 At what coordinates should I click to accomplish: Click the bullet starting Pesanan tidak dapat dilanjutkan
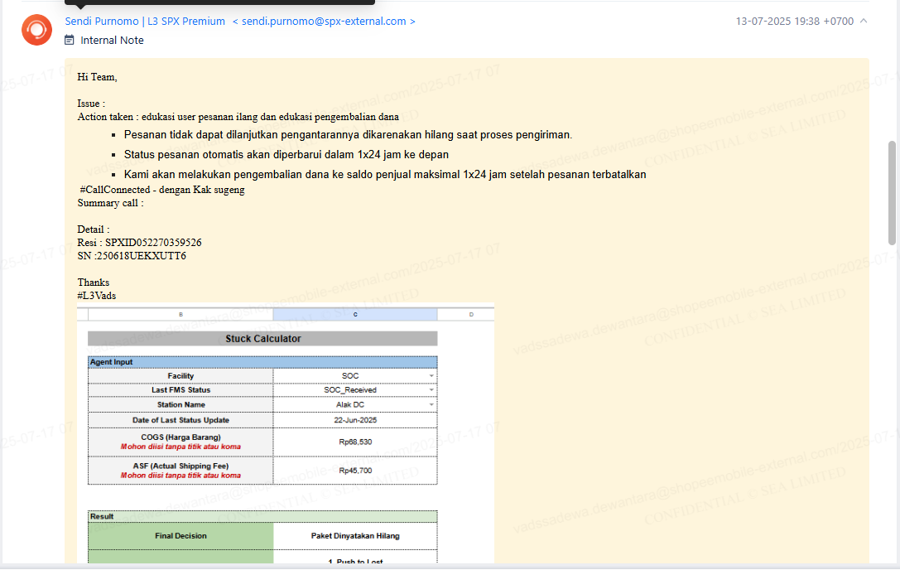(x=348, y=135)
